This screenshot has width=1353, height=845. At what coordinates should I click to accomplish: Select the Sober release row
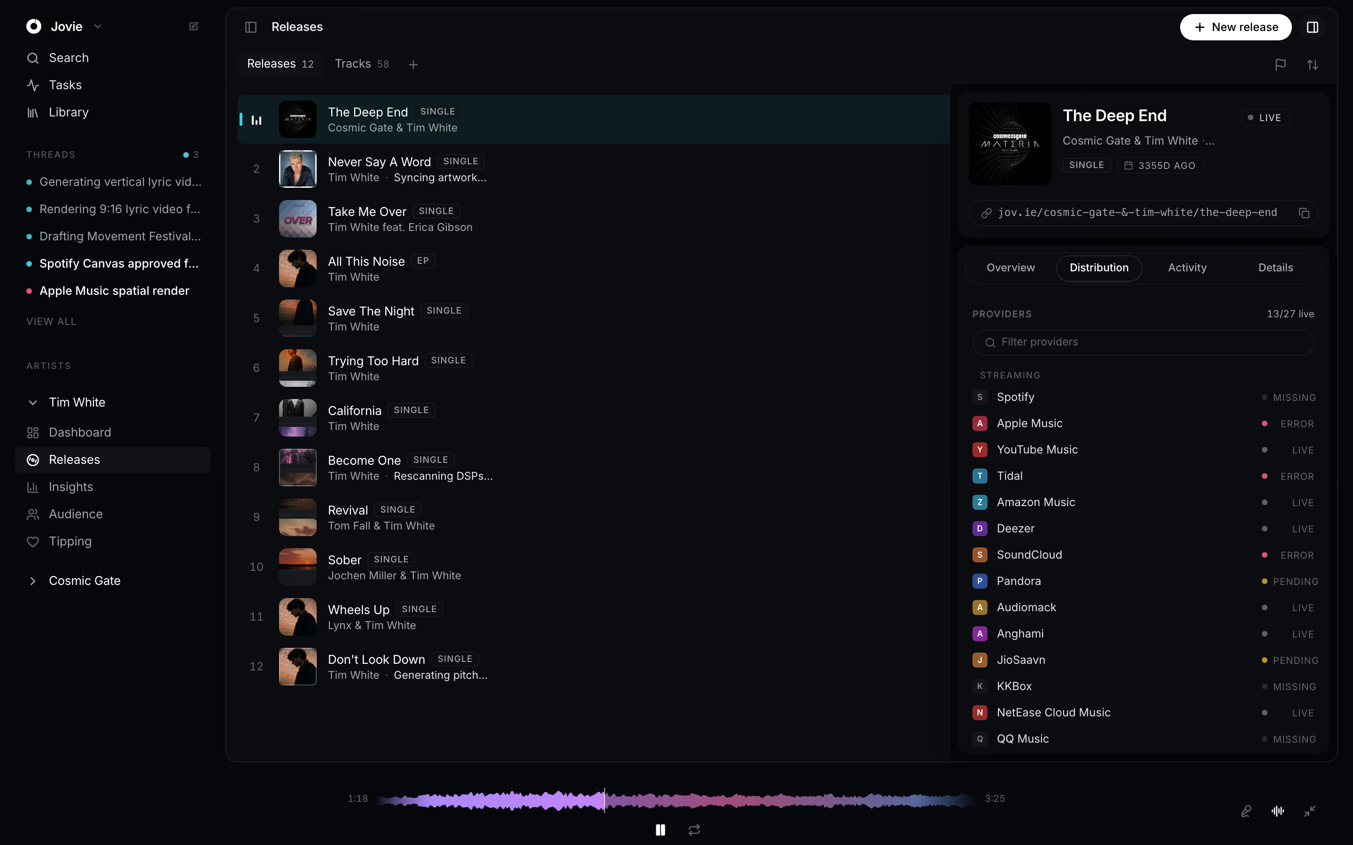tap(594, 567)
